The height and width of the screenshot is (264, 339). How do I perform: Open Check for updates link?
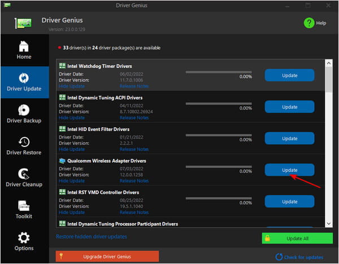(x=303, y=257)
